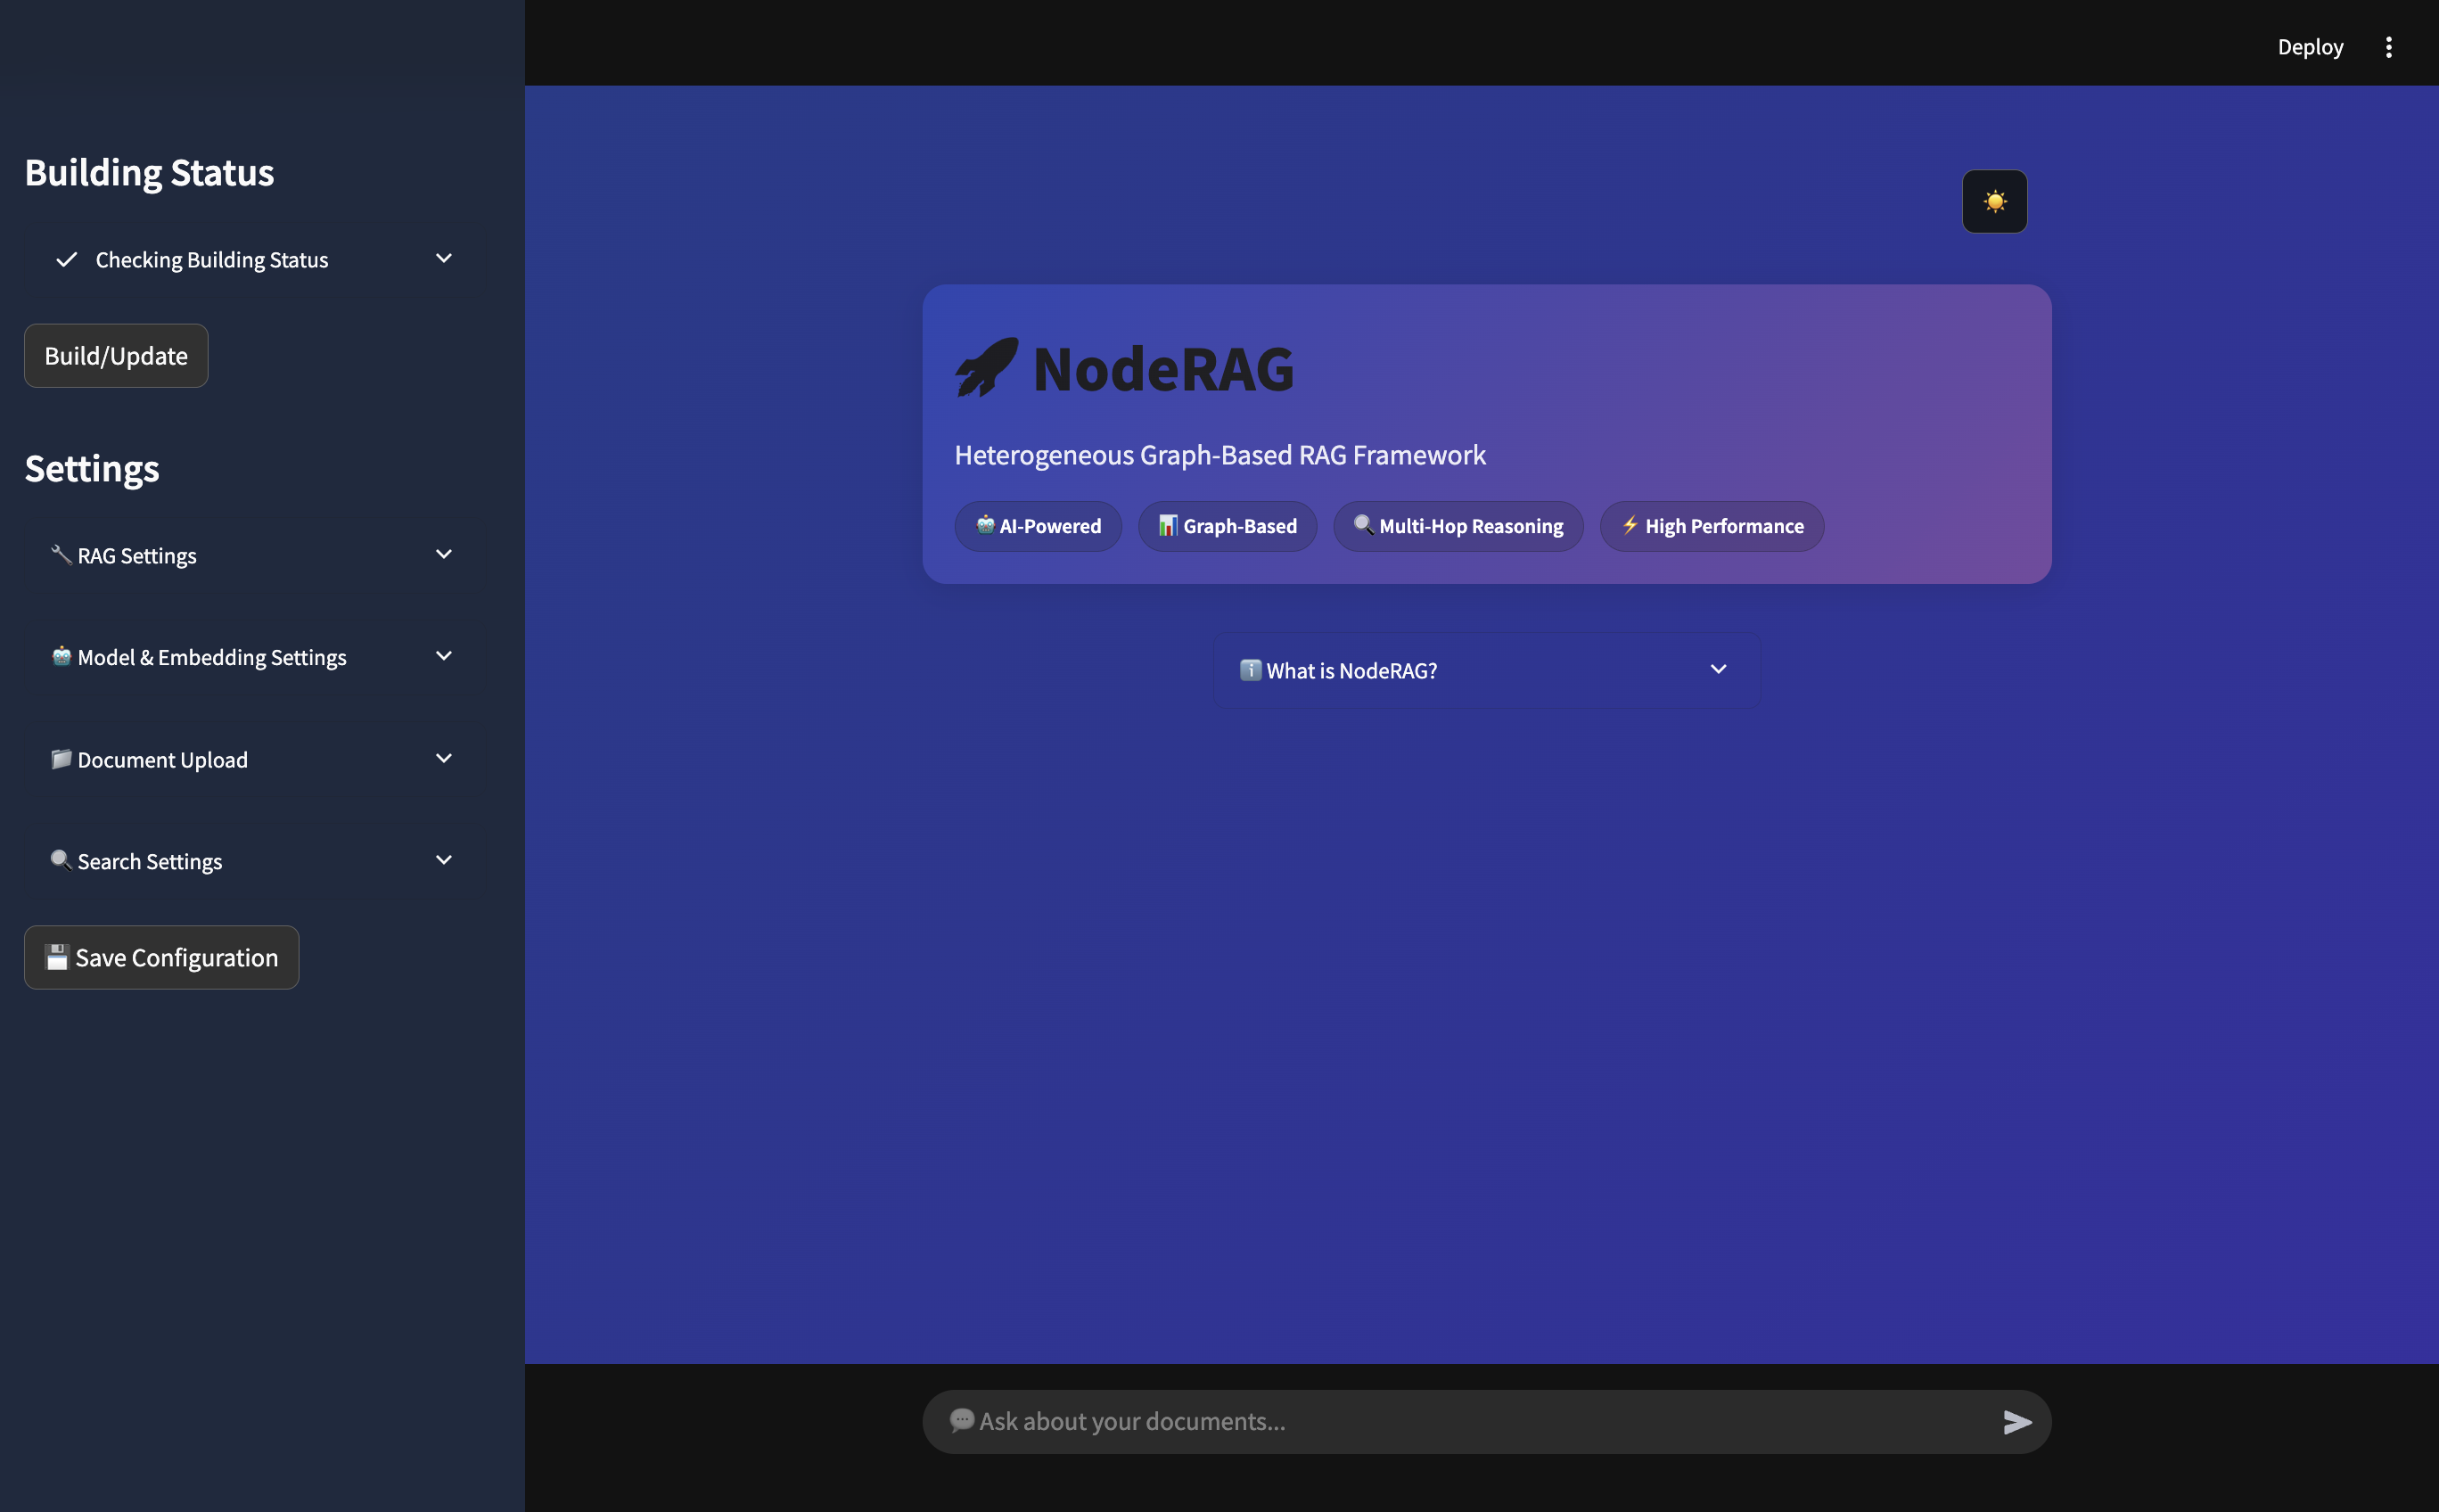This screenshot has width=2439, height=1512.
Task: Click the Multi-Hop Reasoning badge
Action: [x=1458, y=526]
